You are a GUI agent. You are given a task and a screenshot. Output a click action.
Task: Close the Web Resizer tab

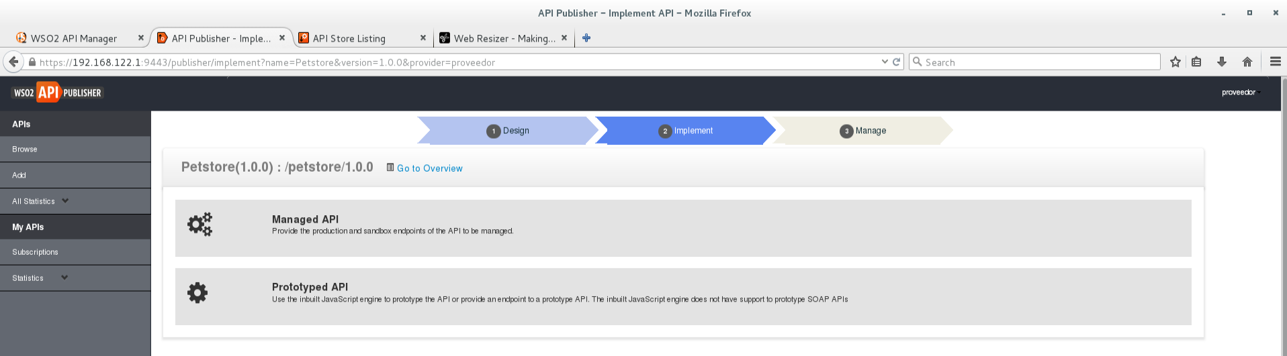[x=564, y=38]
